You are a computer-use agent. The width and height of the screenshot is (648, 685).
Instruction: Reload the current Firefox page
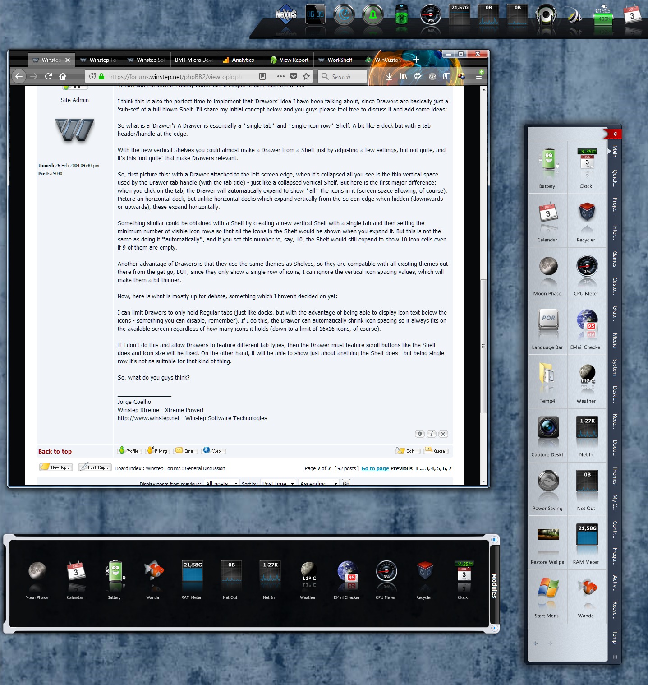click(48, 76)
